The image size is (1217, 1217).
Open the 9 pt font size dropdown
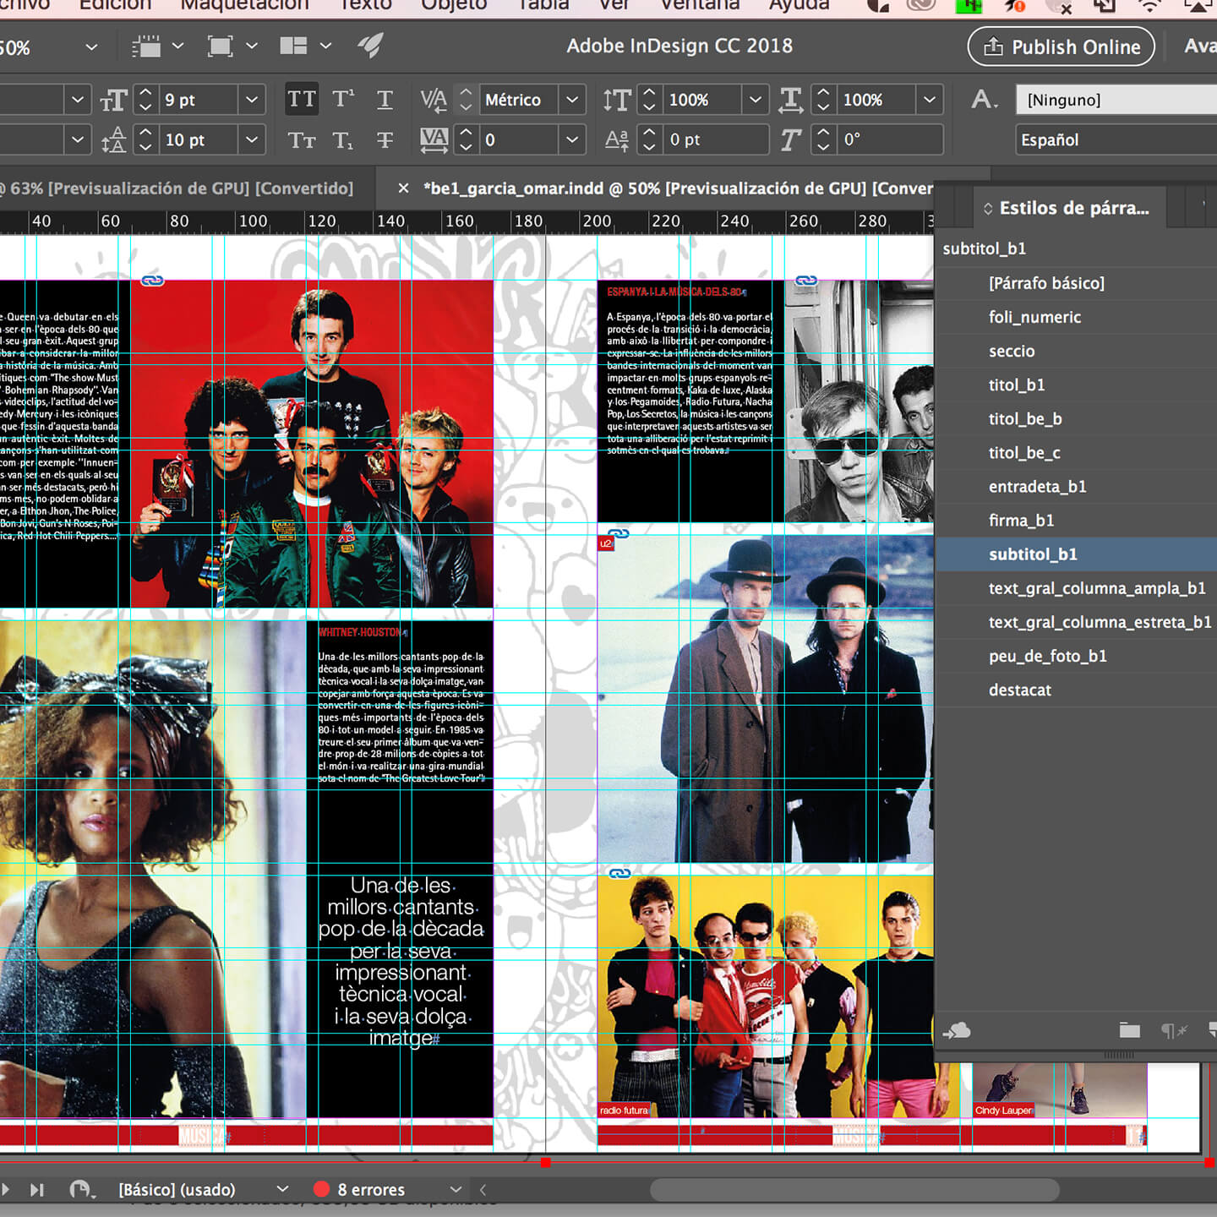click(252, 100)
